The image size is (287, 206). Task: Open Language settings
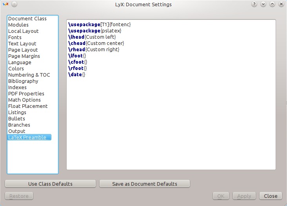20,63
